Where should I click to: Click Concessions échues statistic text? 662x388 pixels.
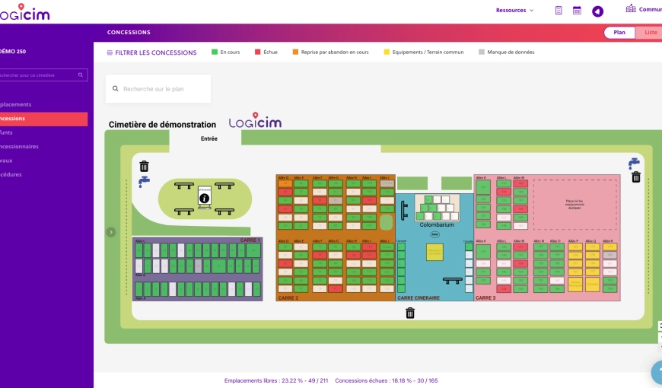point(387,380)
